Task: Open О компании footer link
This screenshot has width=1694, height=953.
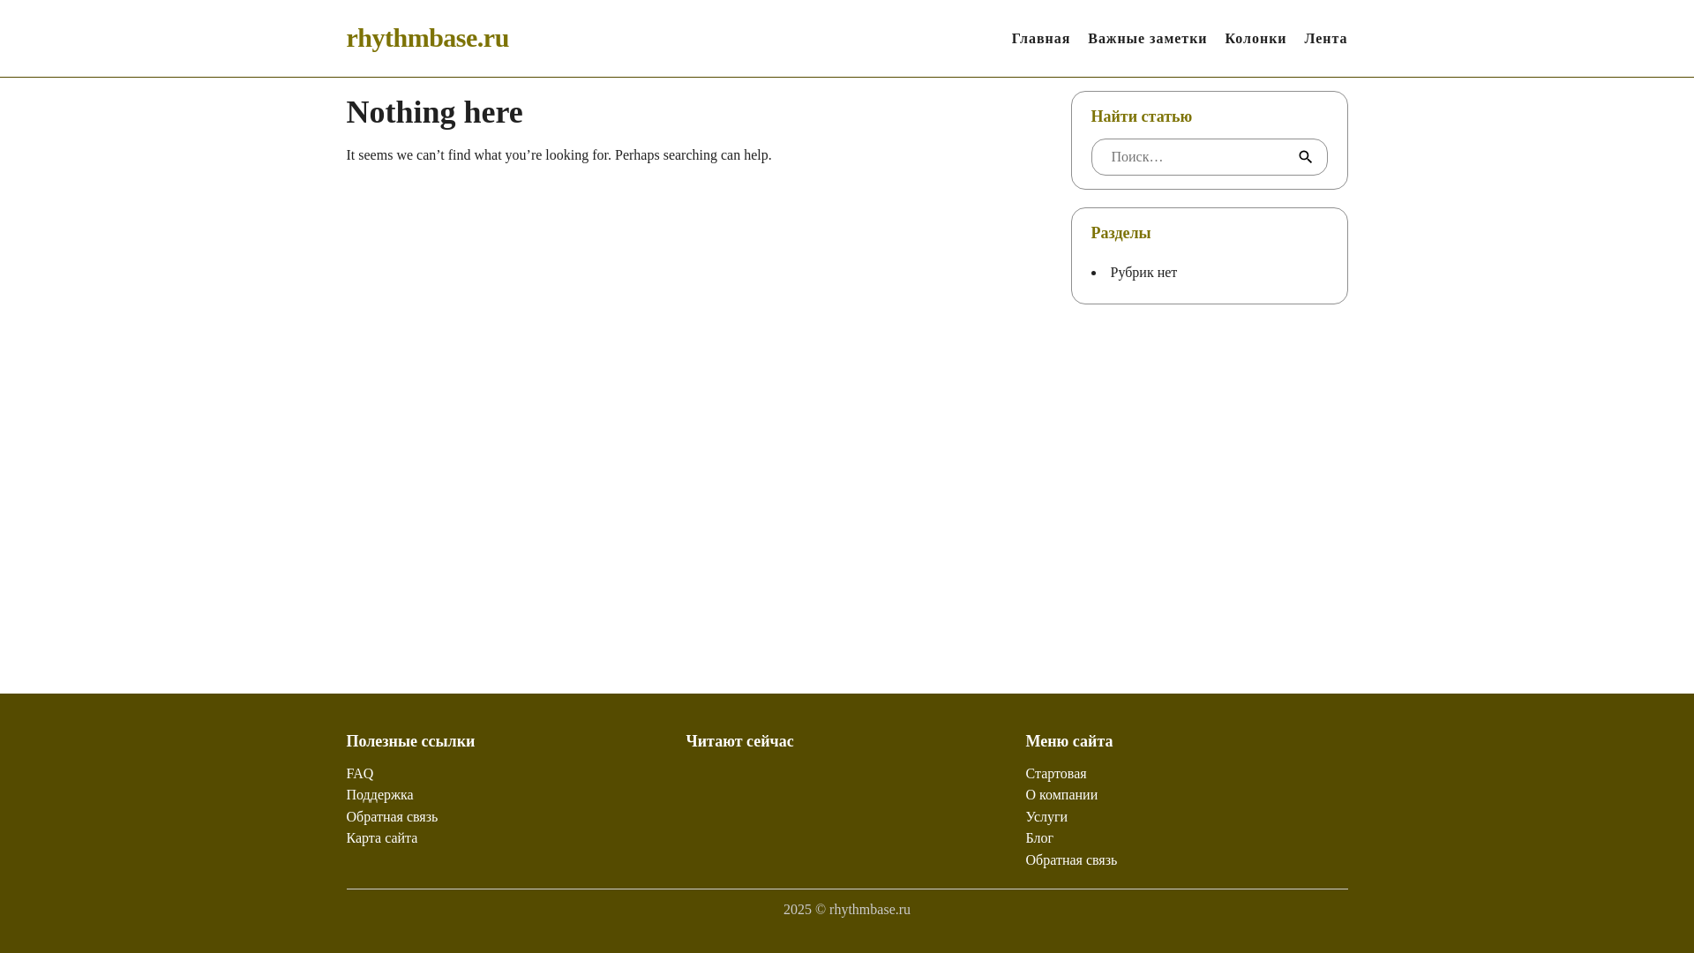Action: (1061, 795)
